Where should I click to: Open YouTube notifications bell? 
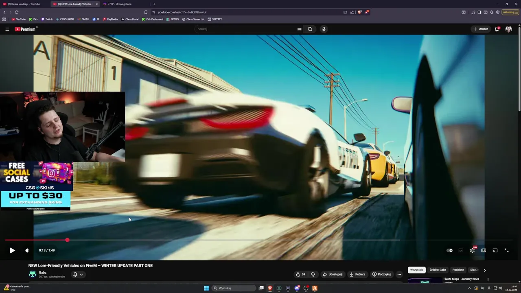[497, 29]
